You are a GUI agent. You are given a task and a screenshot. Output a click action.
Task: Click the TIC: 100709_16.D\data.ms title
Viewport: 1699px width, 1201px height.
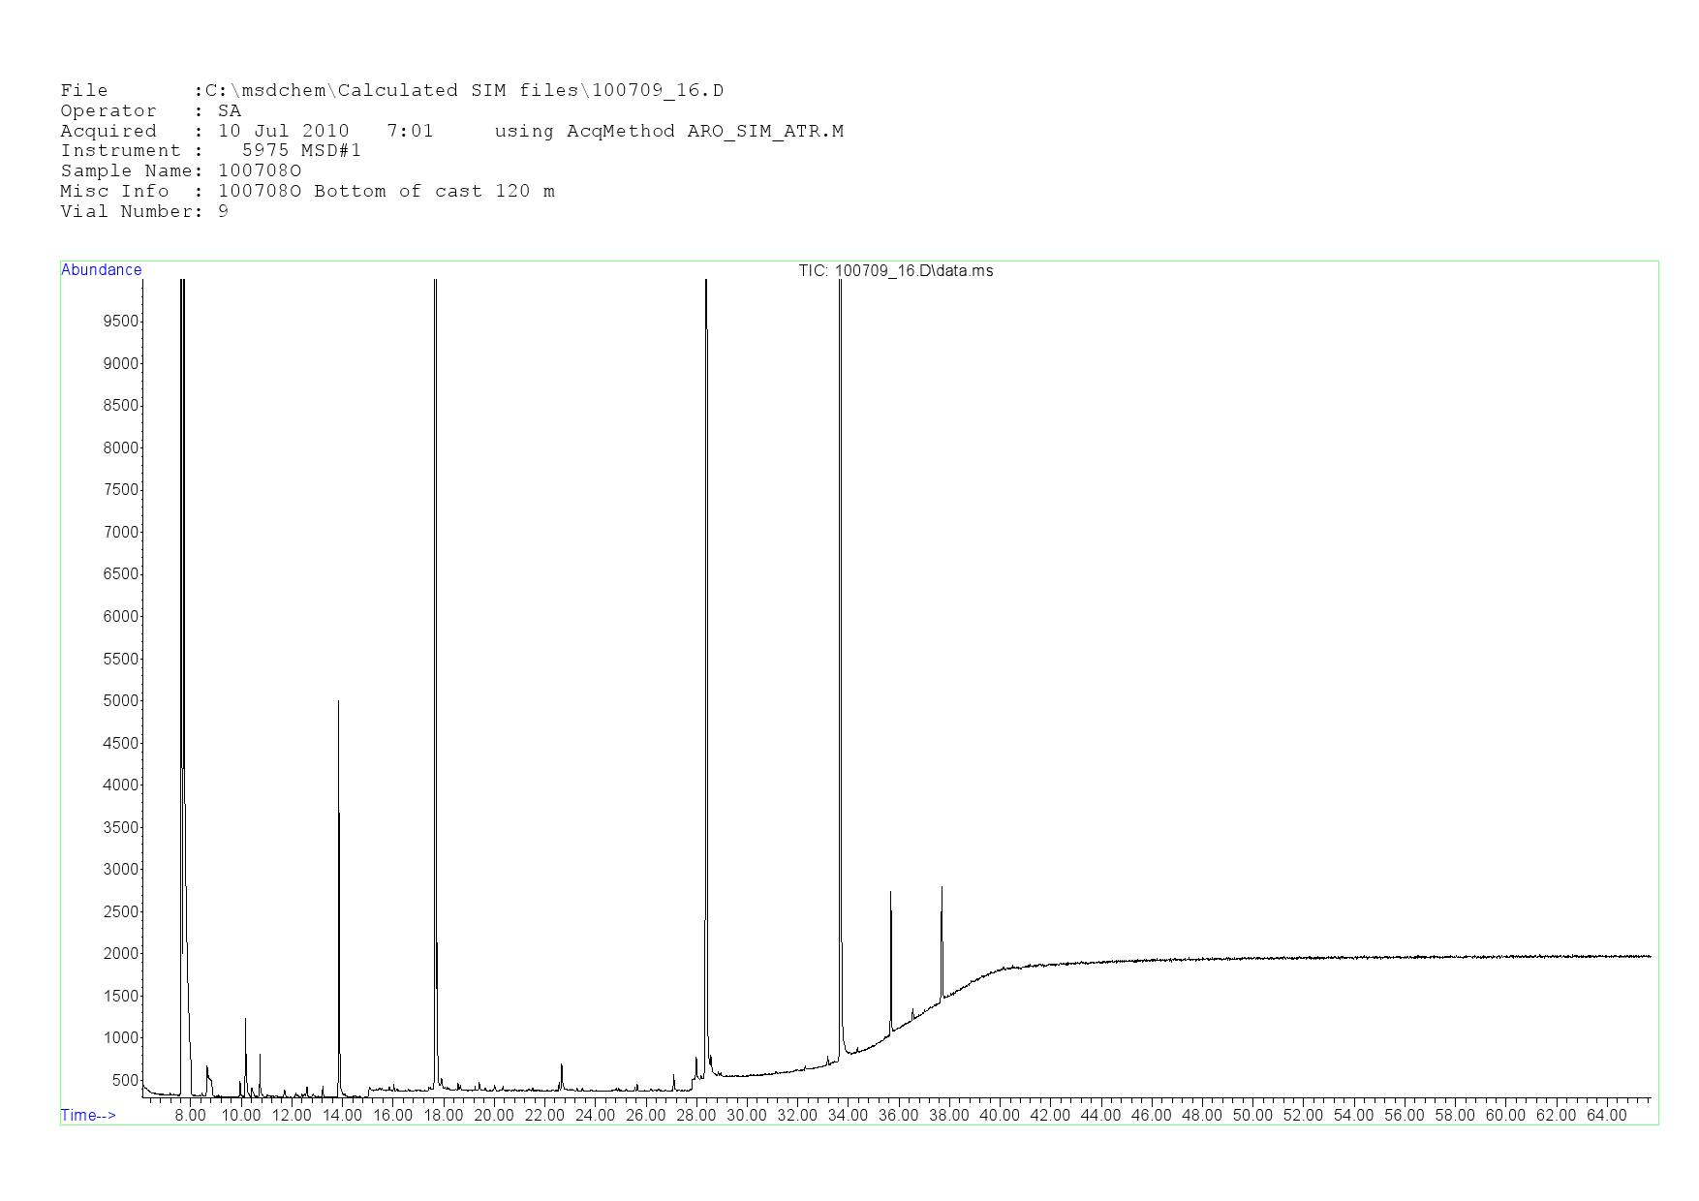895,271
